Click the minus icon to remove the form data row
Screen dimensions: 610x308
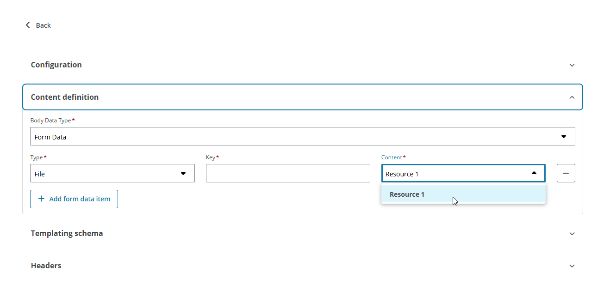566,173
